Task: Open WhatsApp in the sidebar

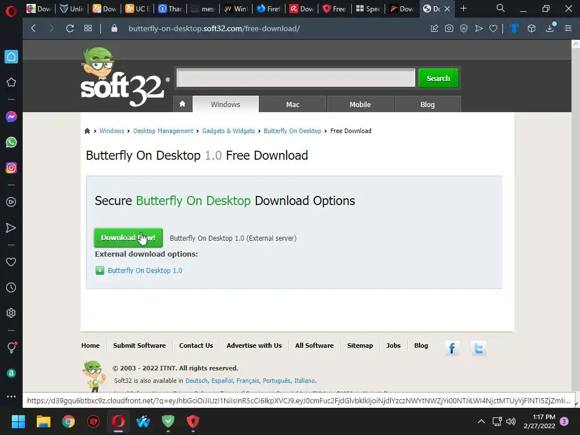Action: coord(11,142)
